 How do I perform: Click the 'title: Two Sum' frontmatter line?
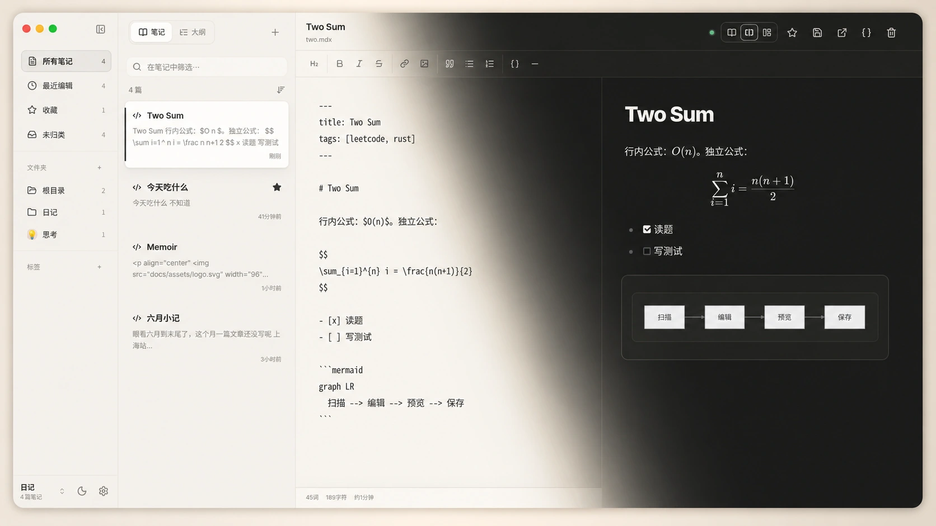pos(349,122)
